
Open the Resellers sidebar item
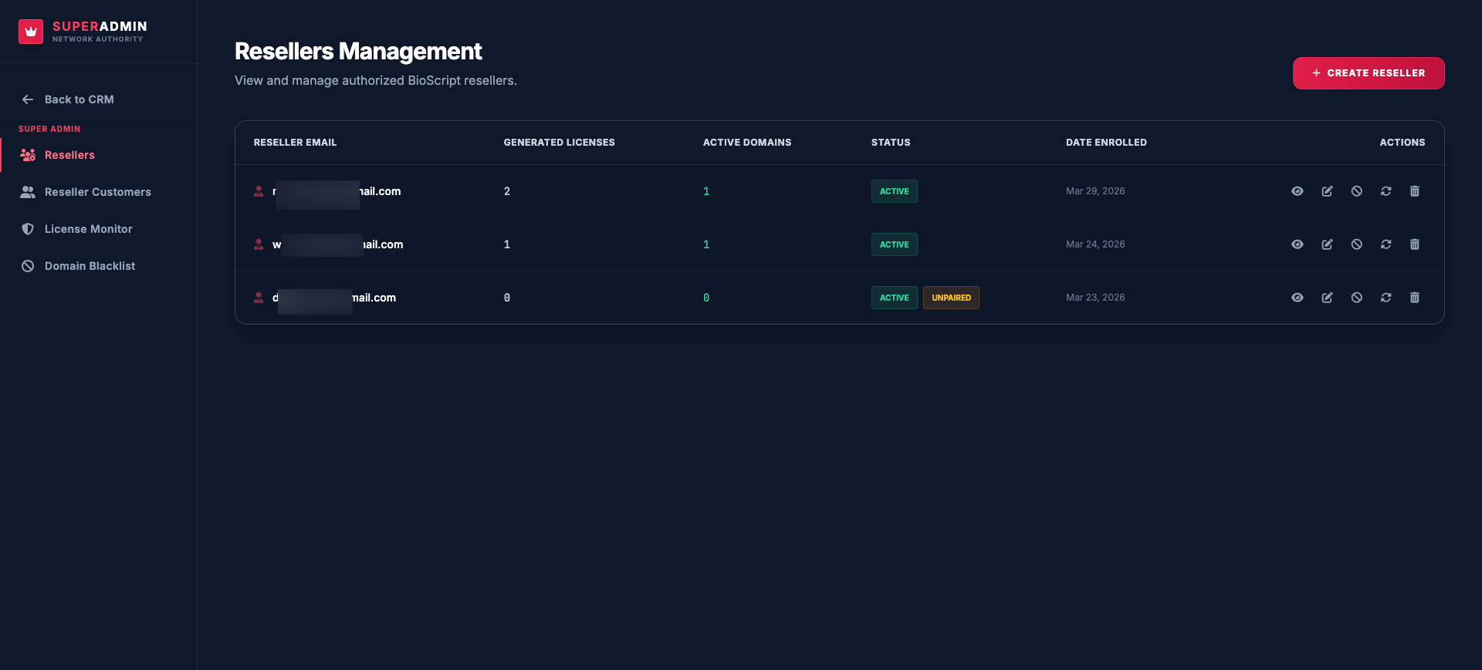point(99,155)
